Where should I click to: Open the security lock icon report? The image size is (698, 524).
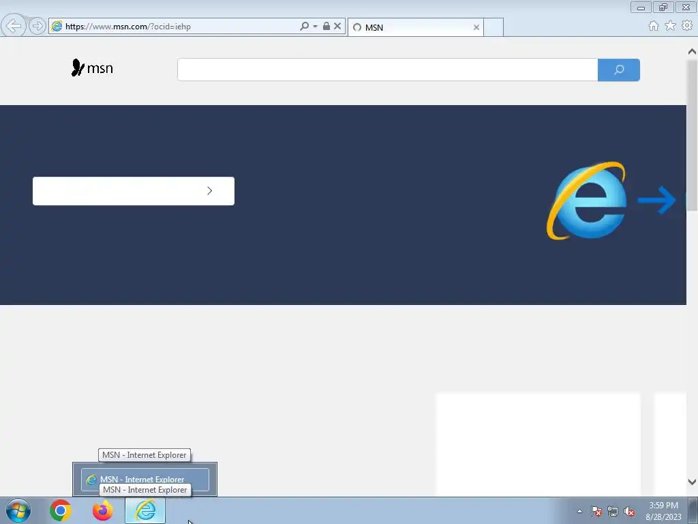(327, 26)
